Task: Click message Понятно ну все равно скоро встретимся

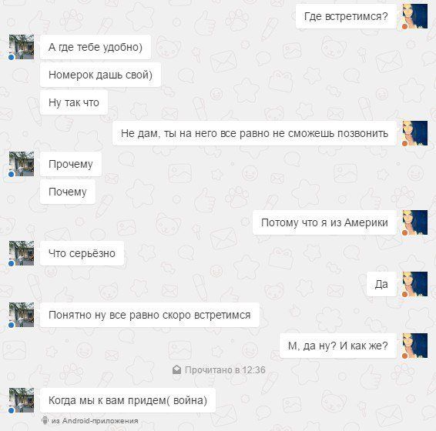Action: click(x=149, y=315)
